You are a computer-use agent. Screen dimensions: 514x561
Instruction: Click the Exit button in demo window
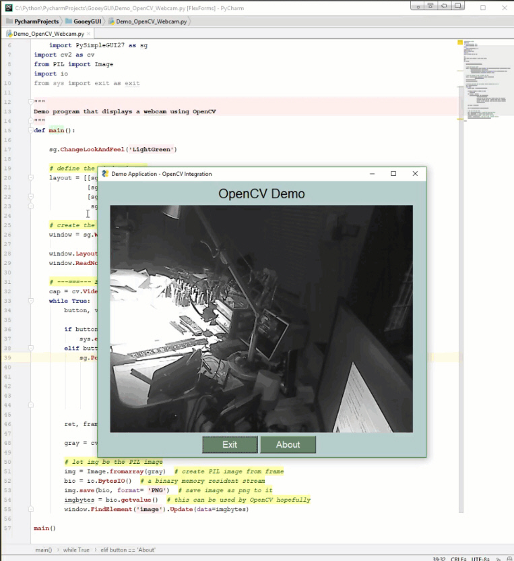[x=230, y=444]
